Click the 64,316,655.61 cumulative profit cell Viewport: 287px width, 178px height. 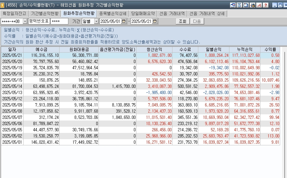click(x=245, y=111)
